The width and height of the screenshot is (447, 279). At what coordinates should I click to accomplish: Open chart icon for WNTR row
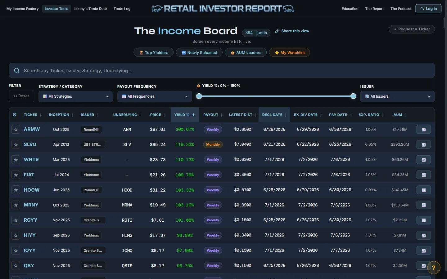tap(423, 160)
